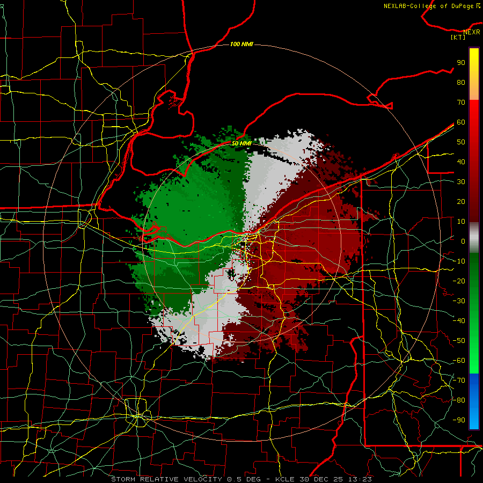This screenshot has width=483, height=483.
Task: Click the "50 NMI" range ring label
Action: [x=241, y=143]
